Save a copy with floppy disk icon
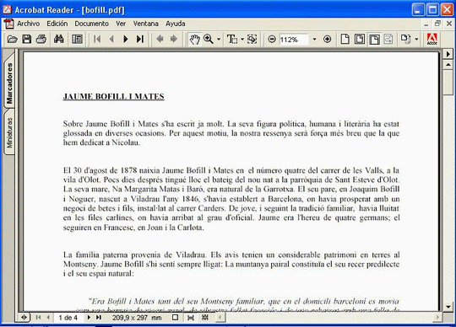Screen dimensions: 456x327 (27, 39)
